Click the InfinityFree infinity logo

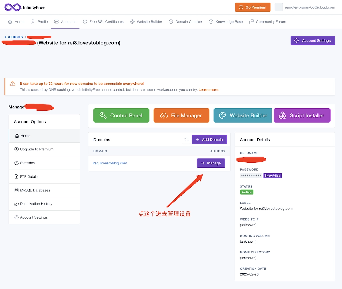[x=12, y=7]
